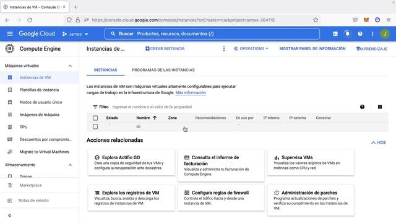Image resolution: width=396 pixels, height=223 pixels.
Task: Click the TPU sidebar icon
Action: tap(10, 127)
